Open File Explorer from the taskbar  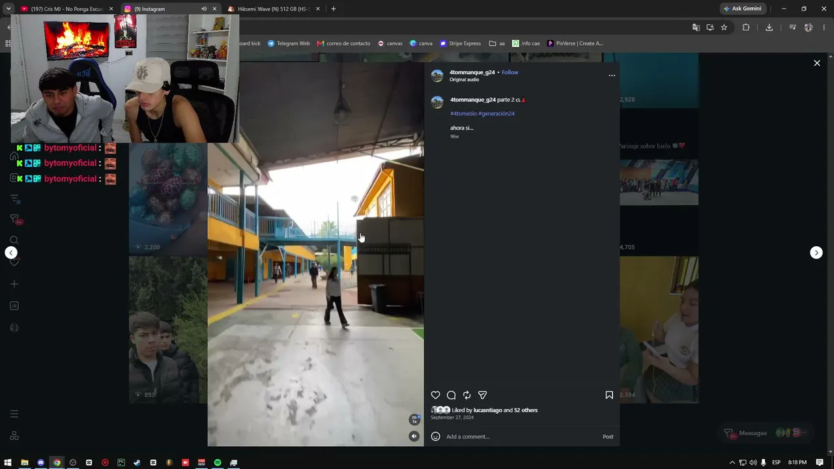pyautogui.click(x=25, y=462)
